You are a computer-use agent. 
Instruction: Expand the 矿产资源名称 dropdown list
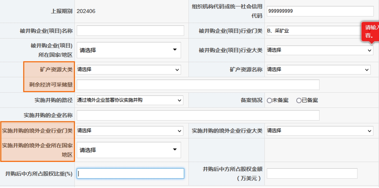click(318, 70)
